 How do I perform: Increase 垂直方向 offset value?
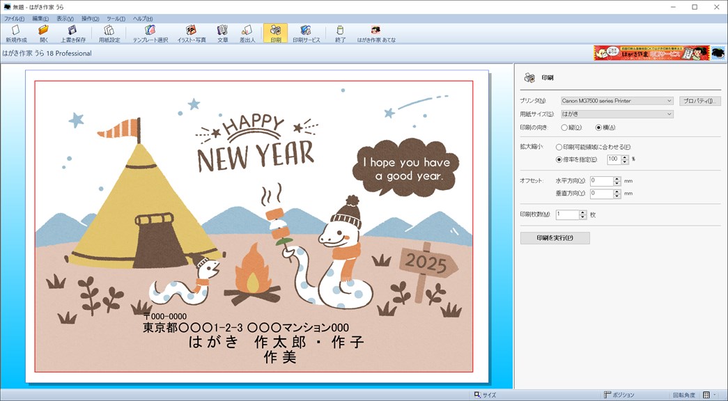click(x=617, y=191)
